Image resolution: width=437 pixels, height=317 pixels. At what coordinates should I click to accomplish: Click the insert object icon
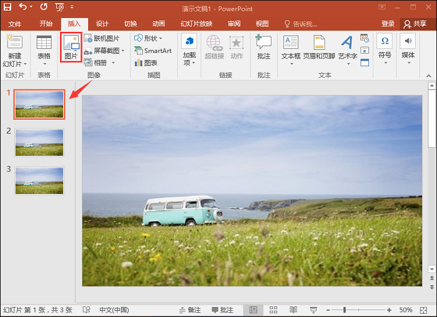[x=365, y=62]
